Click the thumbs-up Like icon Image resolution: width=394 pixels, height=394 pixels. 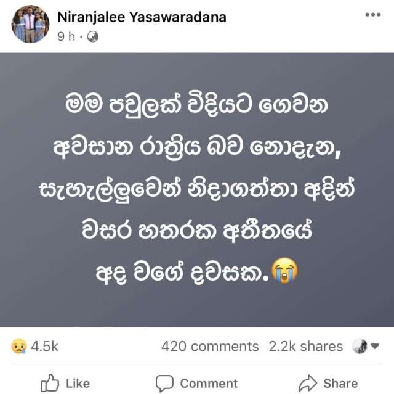coord(50,383)
